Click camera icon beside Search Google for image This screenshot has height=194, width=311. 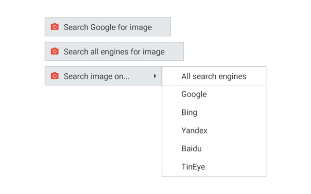coord(55,27)
